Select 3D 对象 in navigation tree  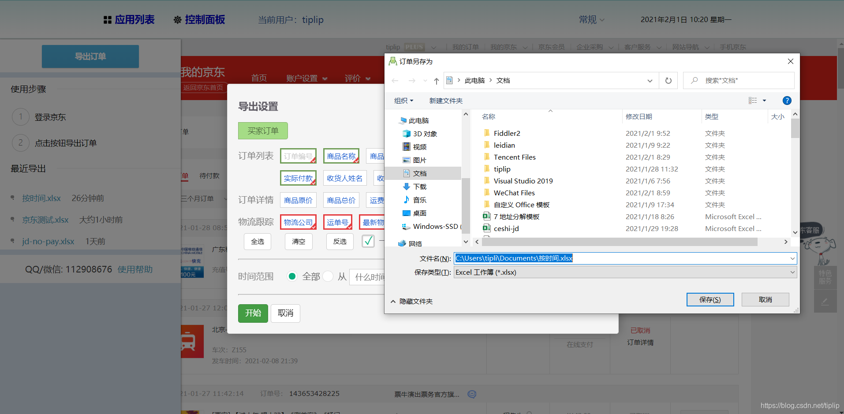[x=420, y=134]
